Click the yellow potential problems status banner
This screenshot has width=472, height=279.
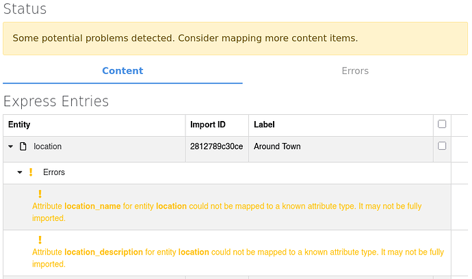click(x=235, y=38)
